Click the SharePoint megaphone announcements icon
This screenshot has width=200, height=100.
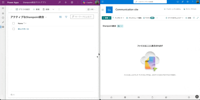coord(177,2)
